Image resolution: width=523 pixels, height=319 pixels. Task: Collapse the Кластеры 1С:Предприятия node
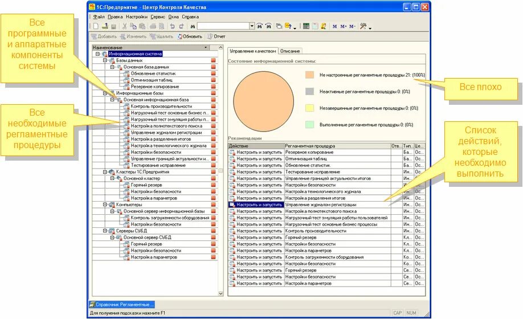point(105,172)
